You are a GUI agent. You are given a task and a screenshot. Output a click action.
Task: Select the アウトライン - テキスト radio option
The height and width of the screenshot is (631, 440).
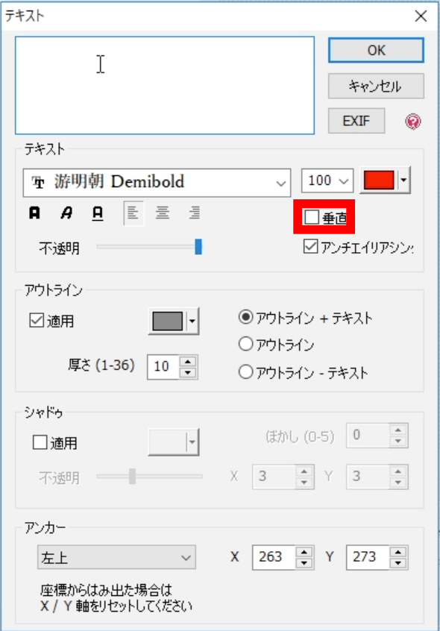pyautogui.click(x=245, y=372)
